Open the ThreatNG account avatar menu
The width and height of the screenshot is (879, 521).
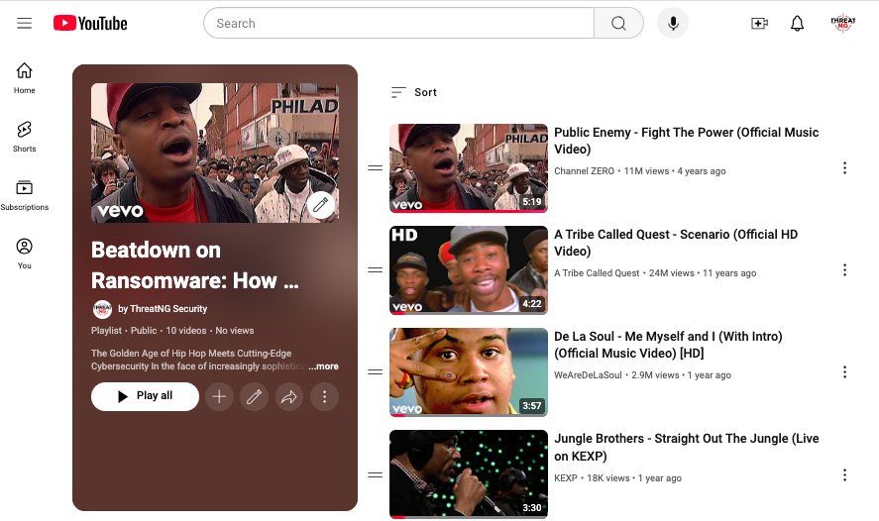[842, 23]
